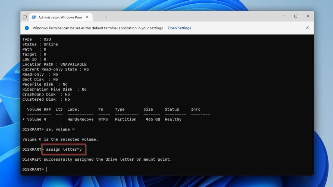Click the blue info icon in banner

click(27, 28)
